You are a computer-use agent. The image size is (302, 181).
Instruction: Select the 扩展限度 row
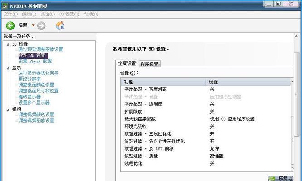[205, 112]
